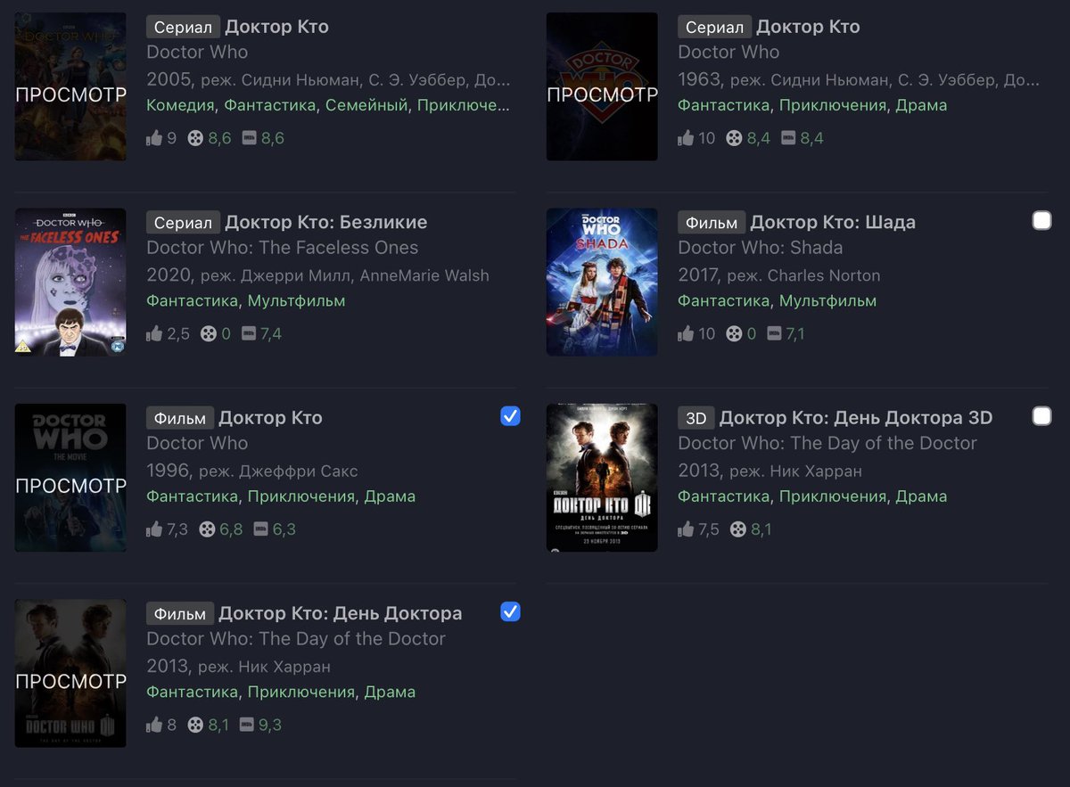Click the text 2020, реж. Джерри Милл
Screen dimensions: 1070x787
point(249,275)
